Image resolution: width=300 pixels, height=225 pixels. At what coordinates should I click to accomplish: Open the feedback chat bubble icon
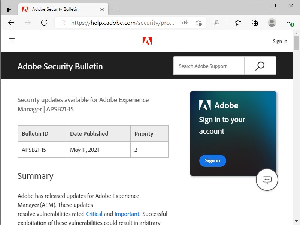pyautogui.click(x=267, y=180)
